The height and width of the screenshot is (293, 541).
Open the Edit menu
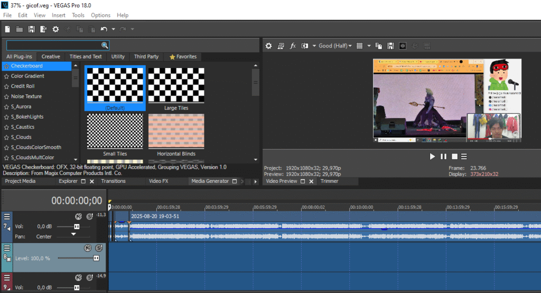coord(22,15)
